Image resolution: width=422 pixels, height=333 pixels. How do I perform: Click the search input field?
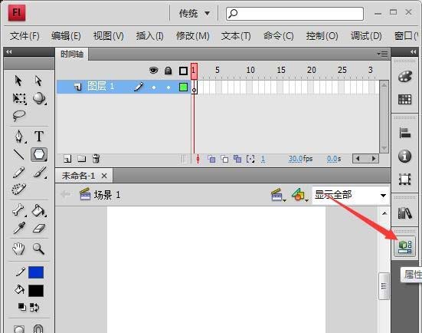295,14
